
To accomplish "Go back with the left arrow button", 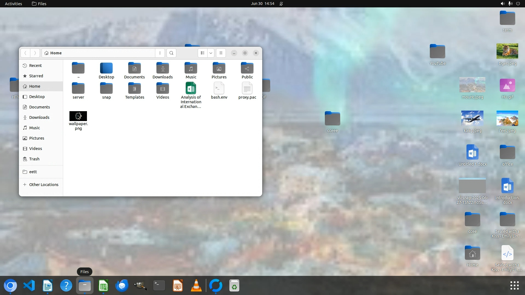I will (x=25, y=53).
